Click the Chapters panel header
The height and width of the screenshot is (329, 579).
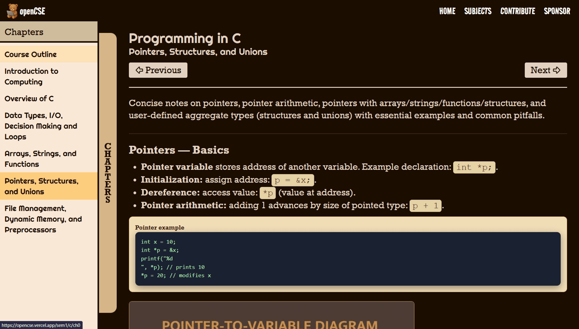coord(24,32)
